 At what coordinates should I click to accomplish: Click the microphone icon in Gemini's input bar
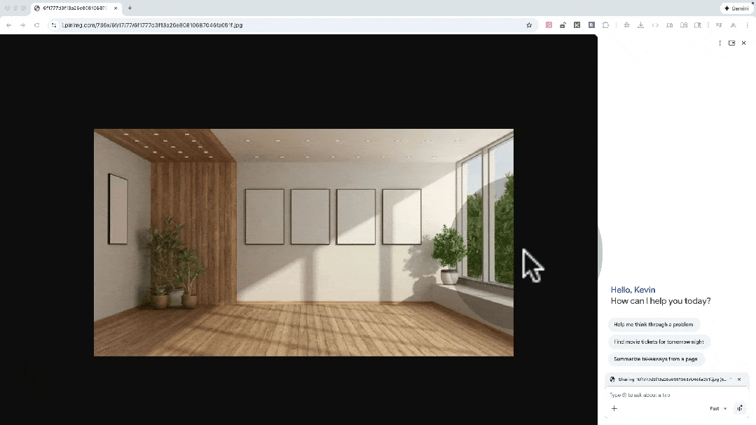point(740,408)
